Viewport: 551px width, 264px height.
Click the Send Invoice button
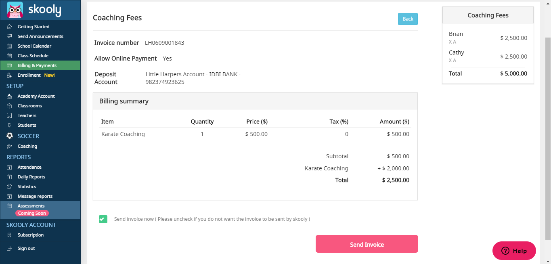[x=367, y=244]
